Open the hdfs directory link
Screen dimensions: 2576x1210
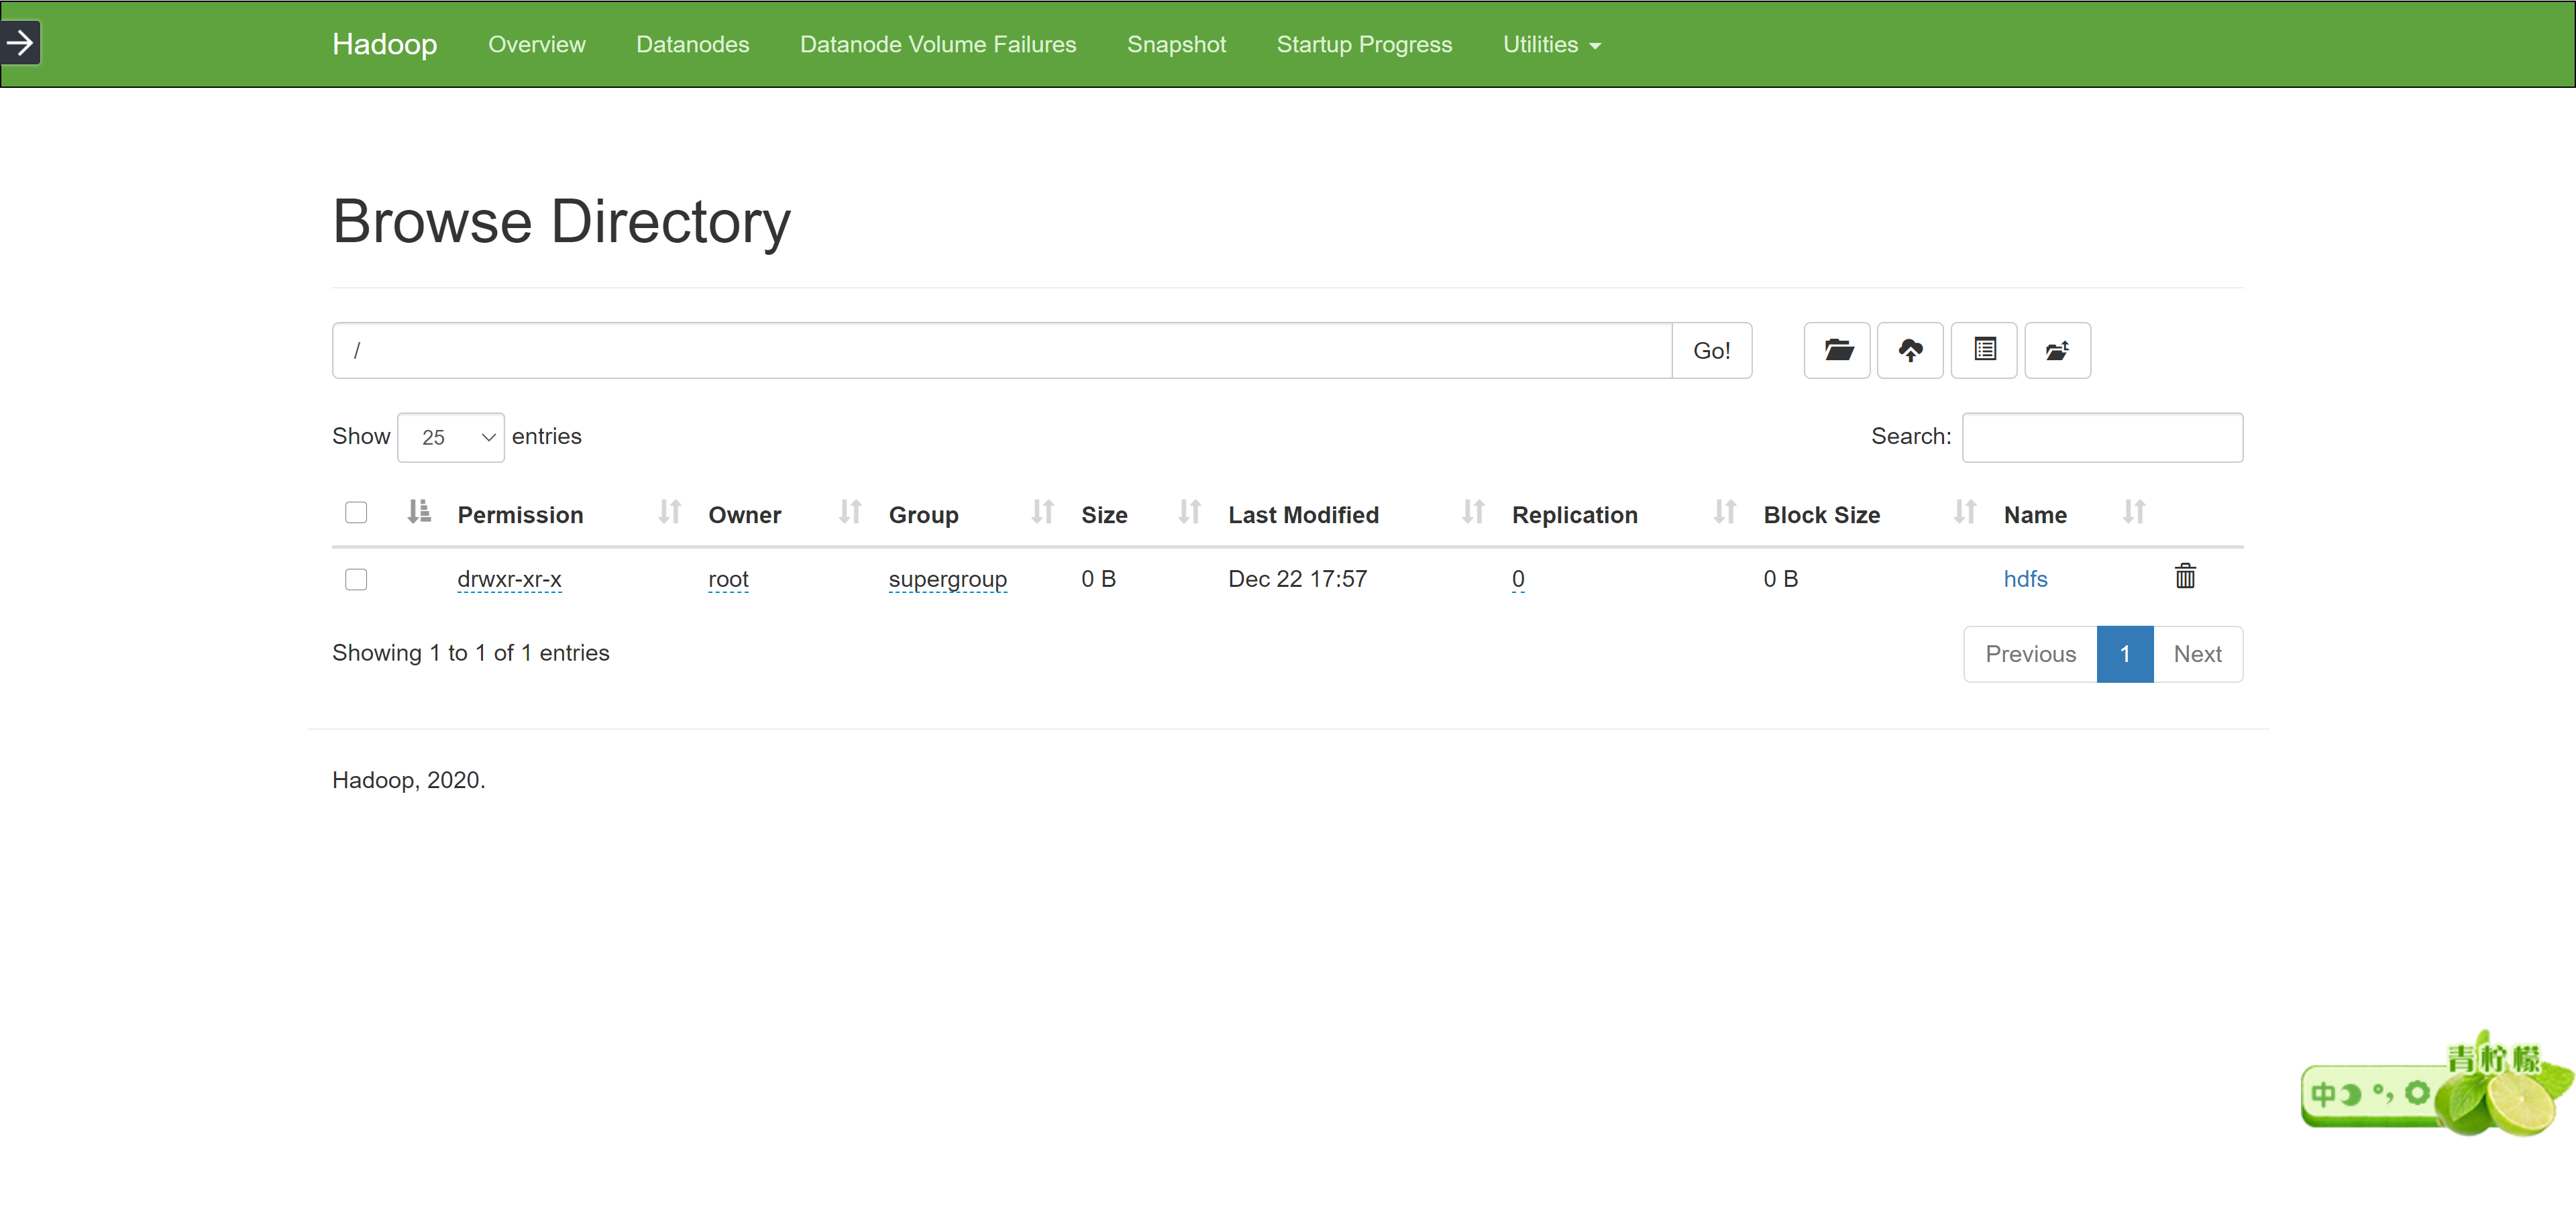pos(2025,579)
